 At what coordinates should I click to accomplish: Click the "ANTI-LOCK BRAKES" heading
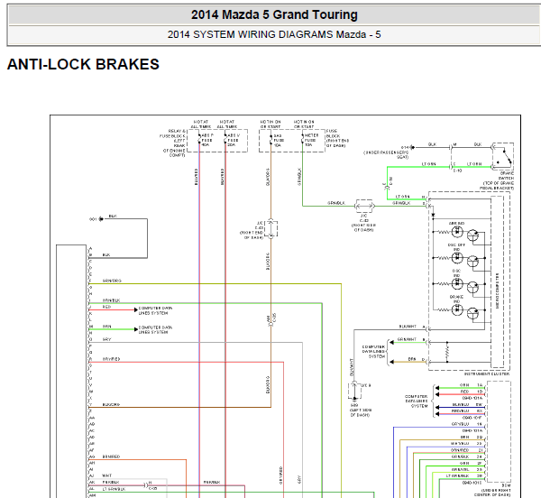click(83, 64)
